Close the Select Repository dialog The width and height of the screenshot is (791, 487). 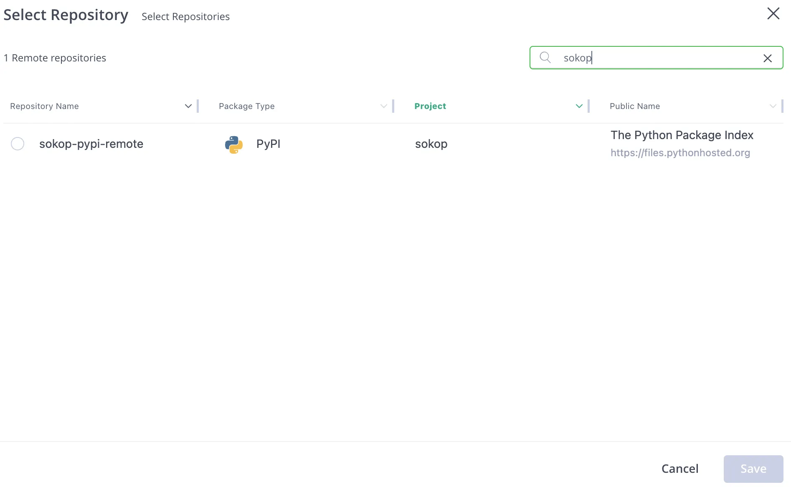point(773,14)
